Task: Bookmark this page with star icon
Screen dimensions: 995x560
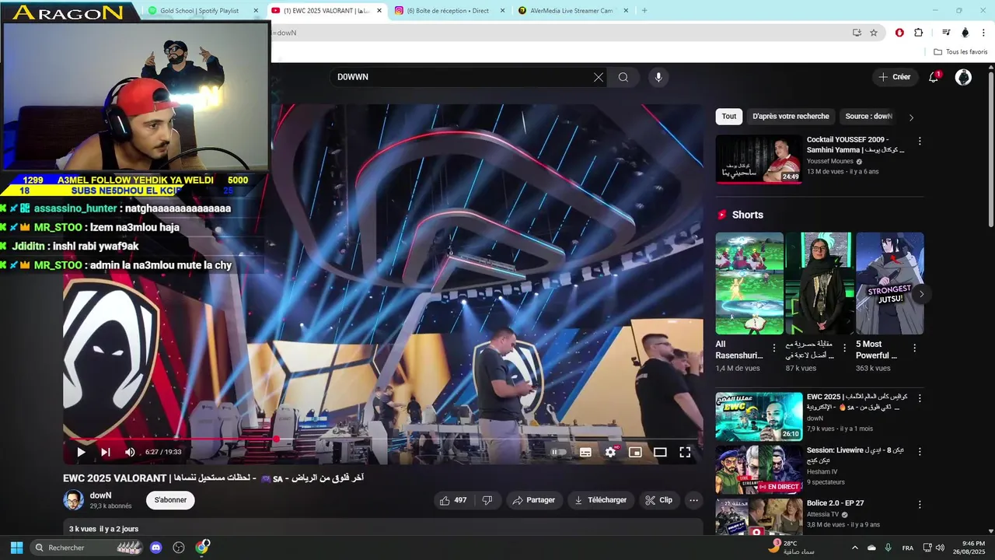Action: coord(874,33)
